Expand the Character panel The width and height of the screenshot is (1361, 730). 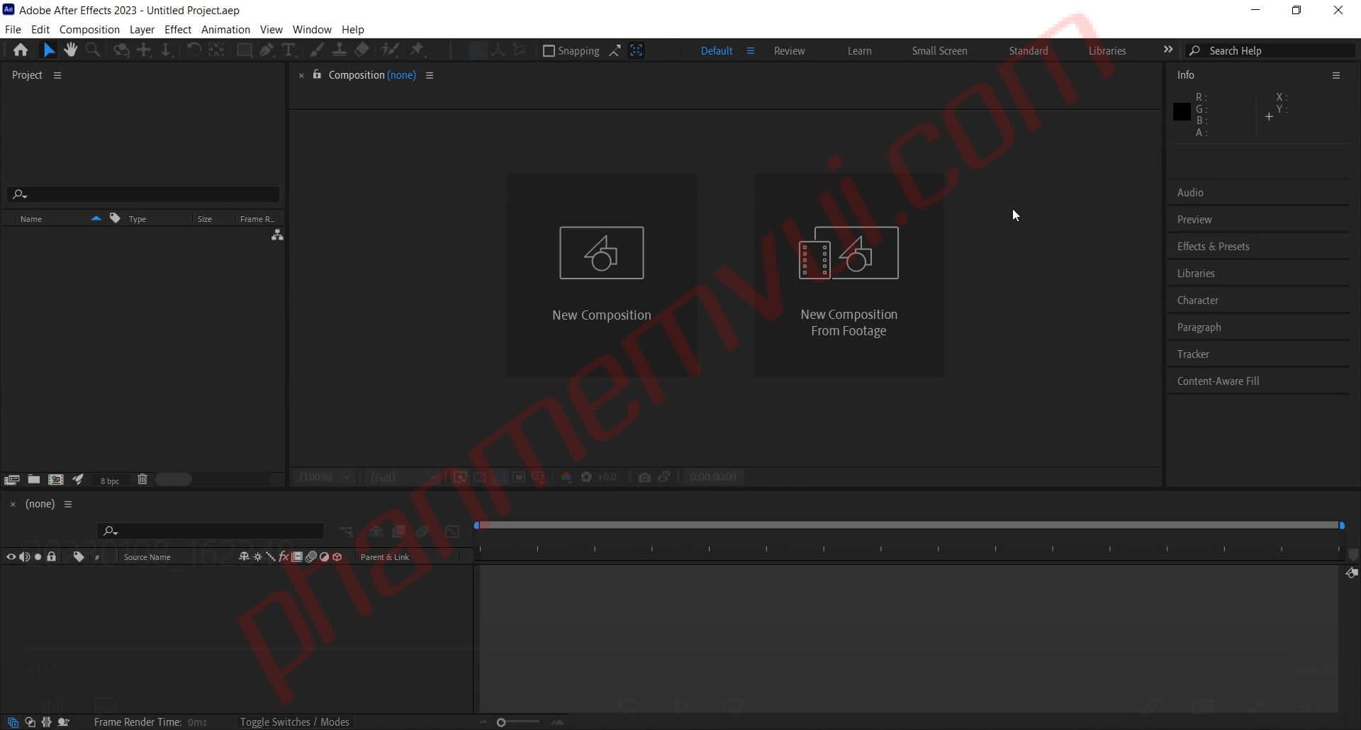1197,301
